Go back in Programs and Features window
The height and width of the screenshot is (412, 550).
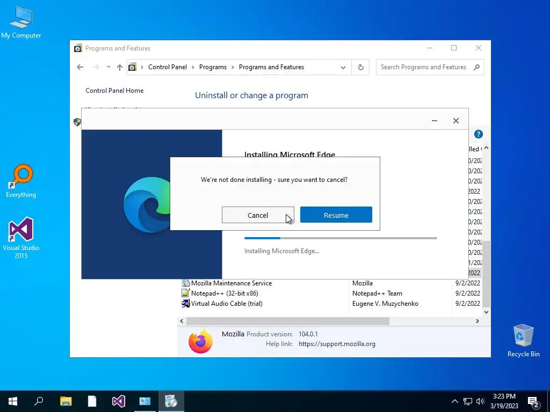click(80, 67)
